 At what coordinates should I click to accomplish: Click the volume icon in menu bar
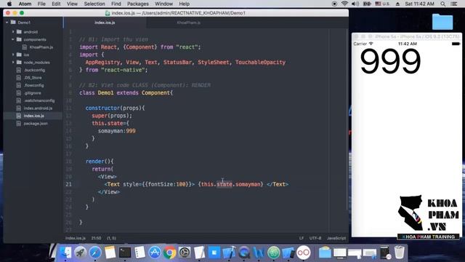coord(355,4)
